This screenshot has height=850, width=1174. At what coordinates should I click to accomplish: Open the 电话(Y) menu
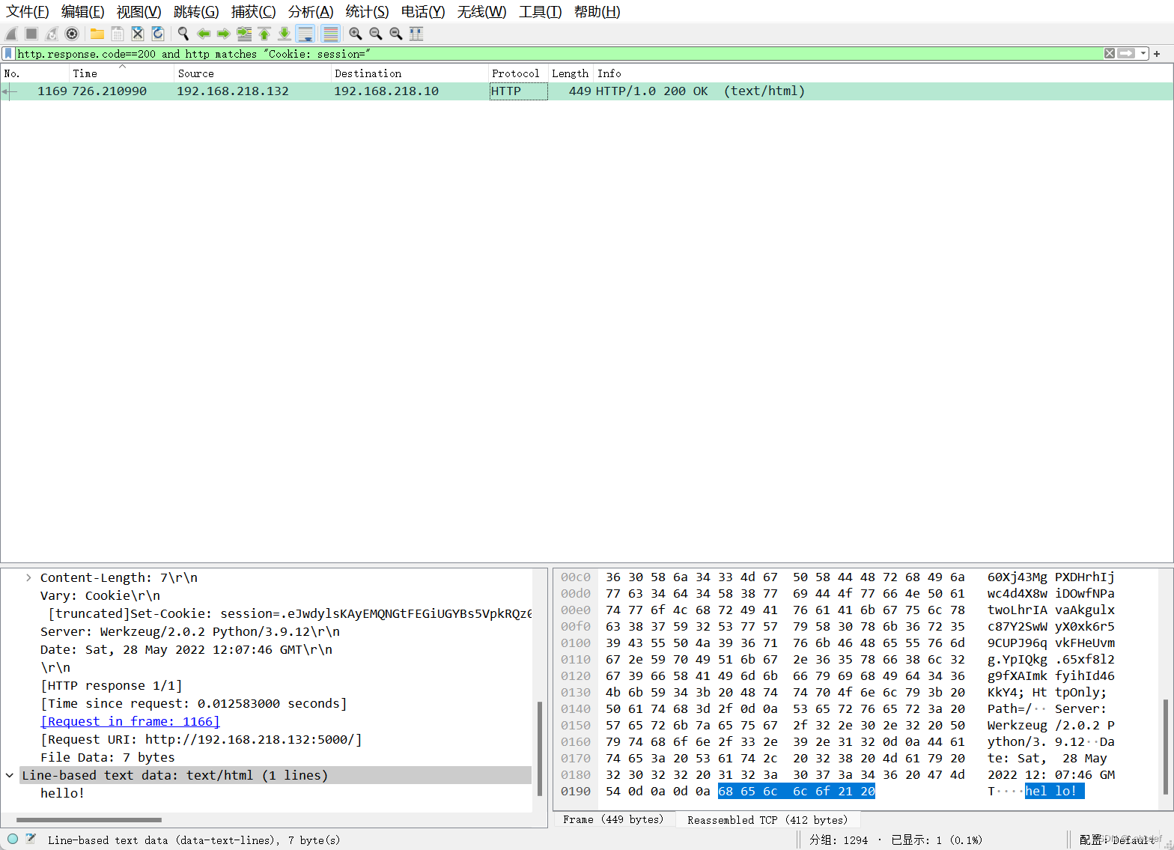[423, 12]
